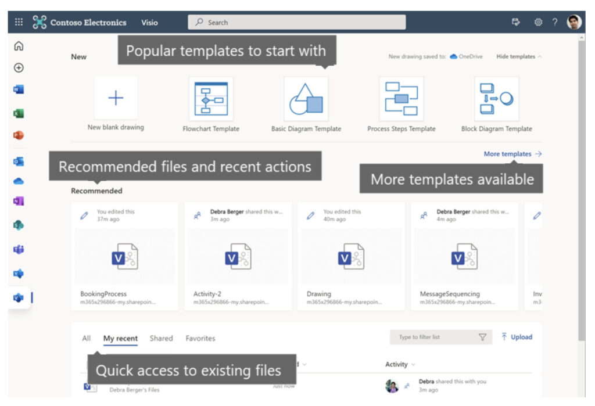Open the Drawing recommended file card
This screenshot has height=406, width=595.
click(351, 256)
